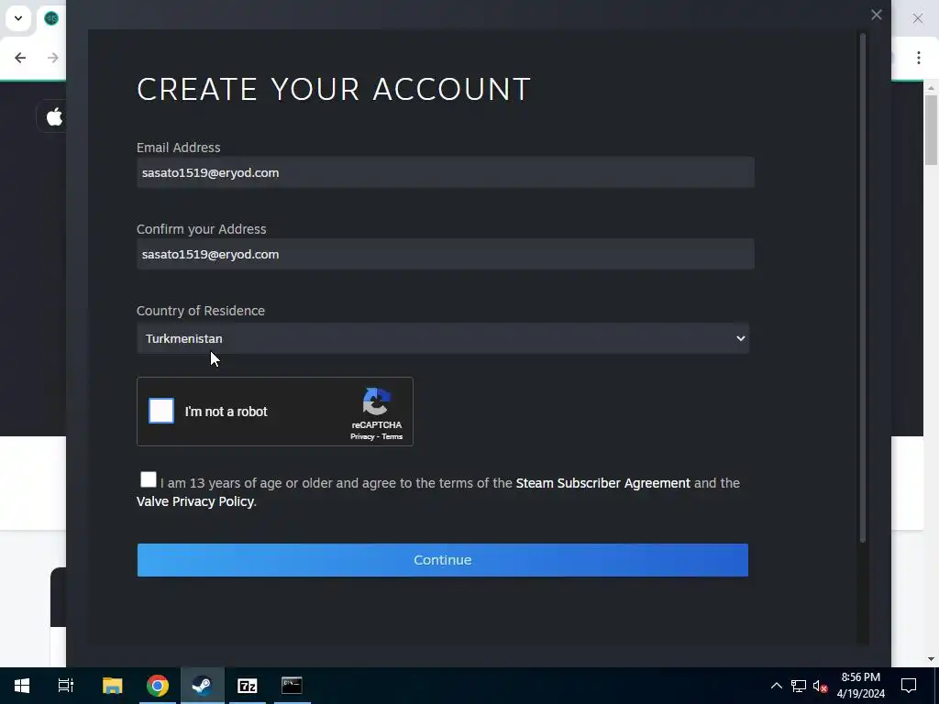Click the Continue button
This screenshot has height=704, width=939.
(x=443, y=560)
